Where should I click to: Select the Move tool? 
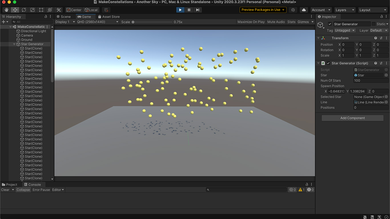point(15,10)
